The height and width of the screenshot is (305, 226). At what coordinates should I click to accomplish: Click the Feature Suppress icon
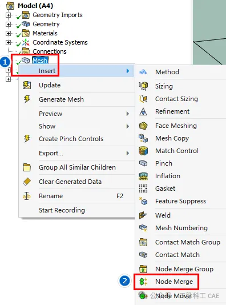[143, 201]
